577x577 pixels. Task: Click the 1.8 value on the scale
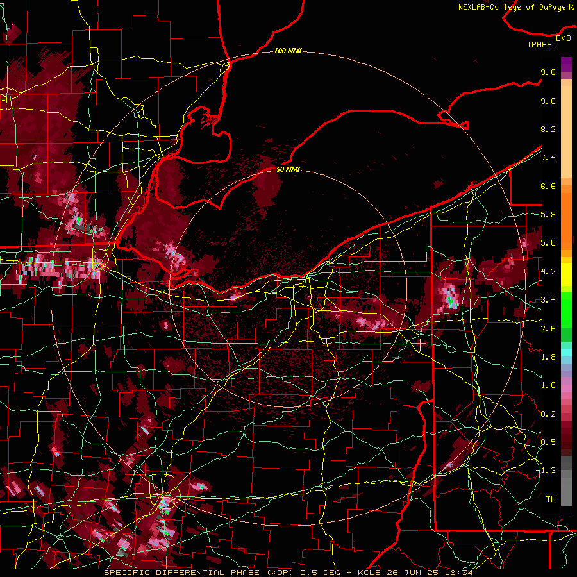[548, 357]
